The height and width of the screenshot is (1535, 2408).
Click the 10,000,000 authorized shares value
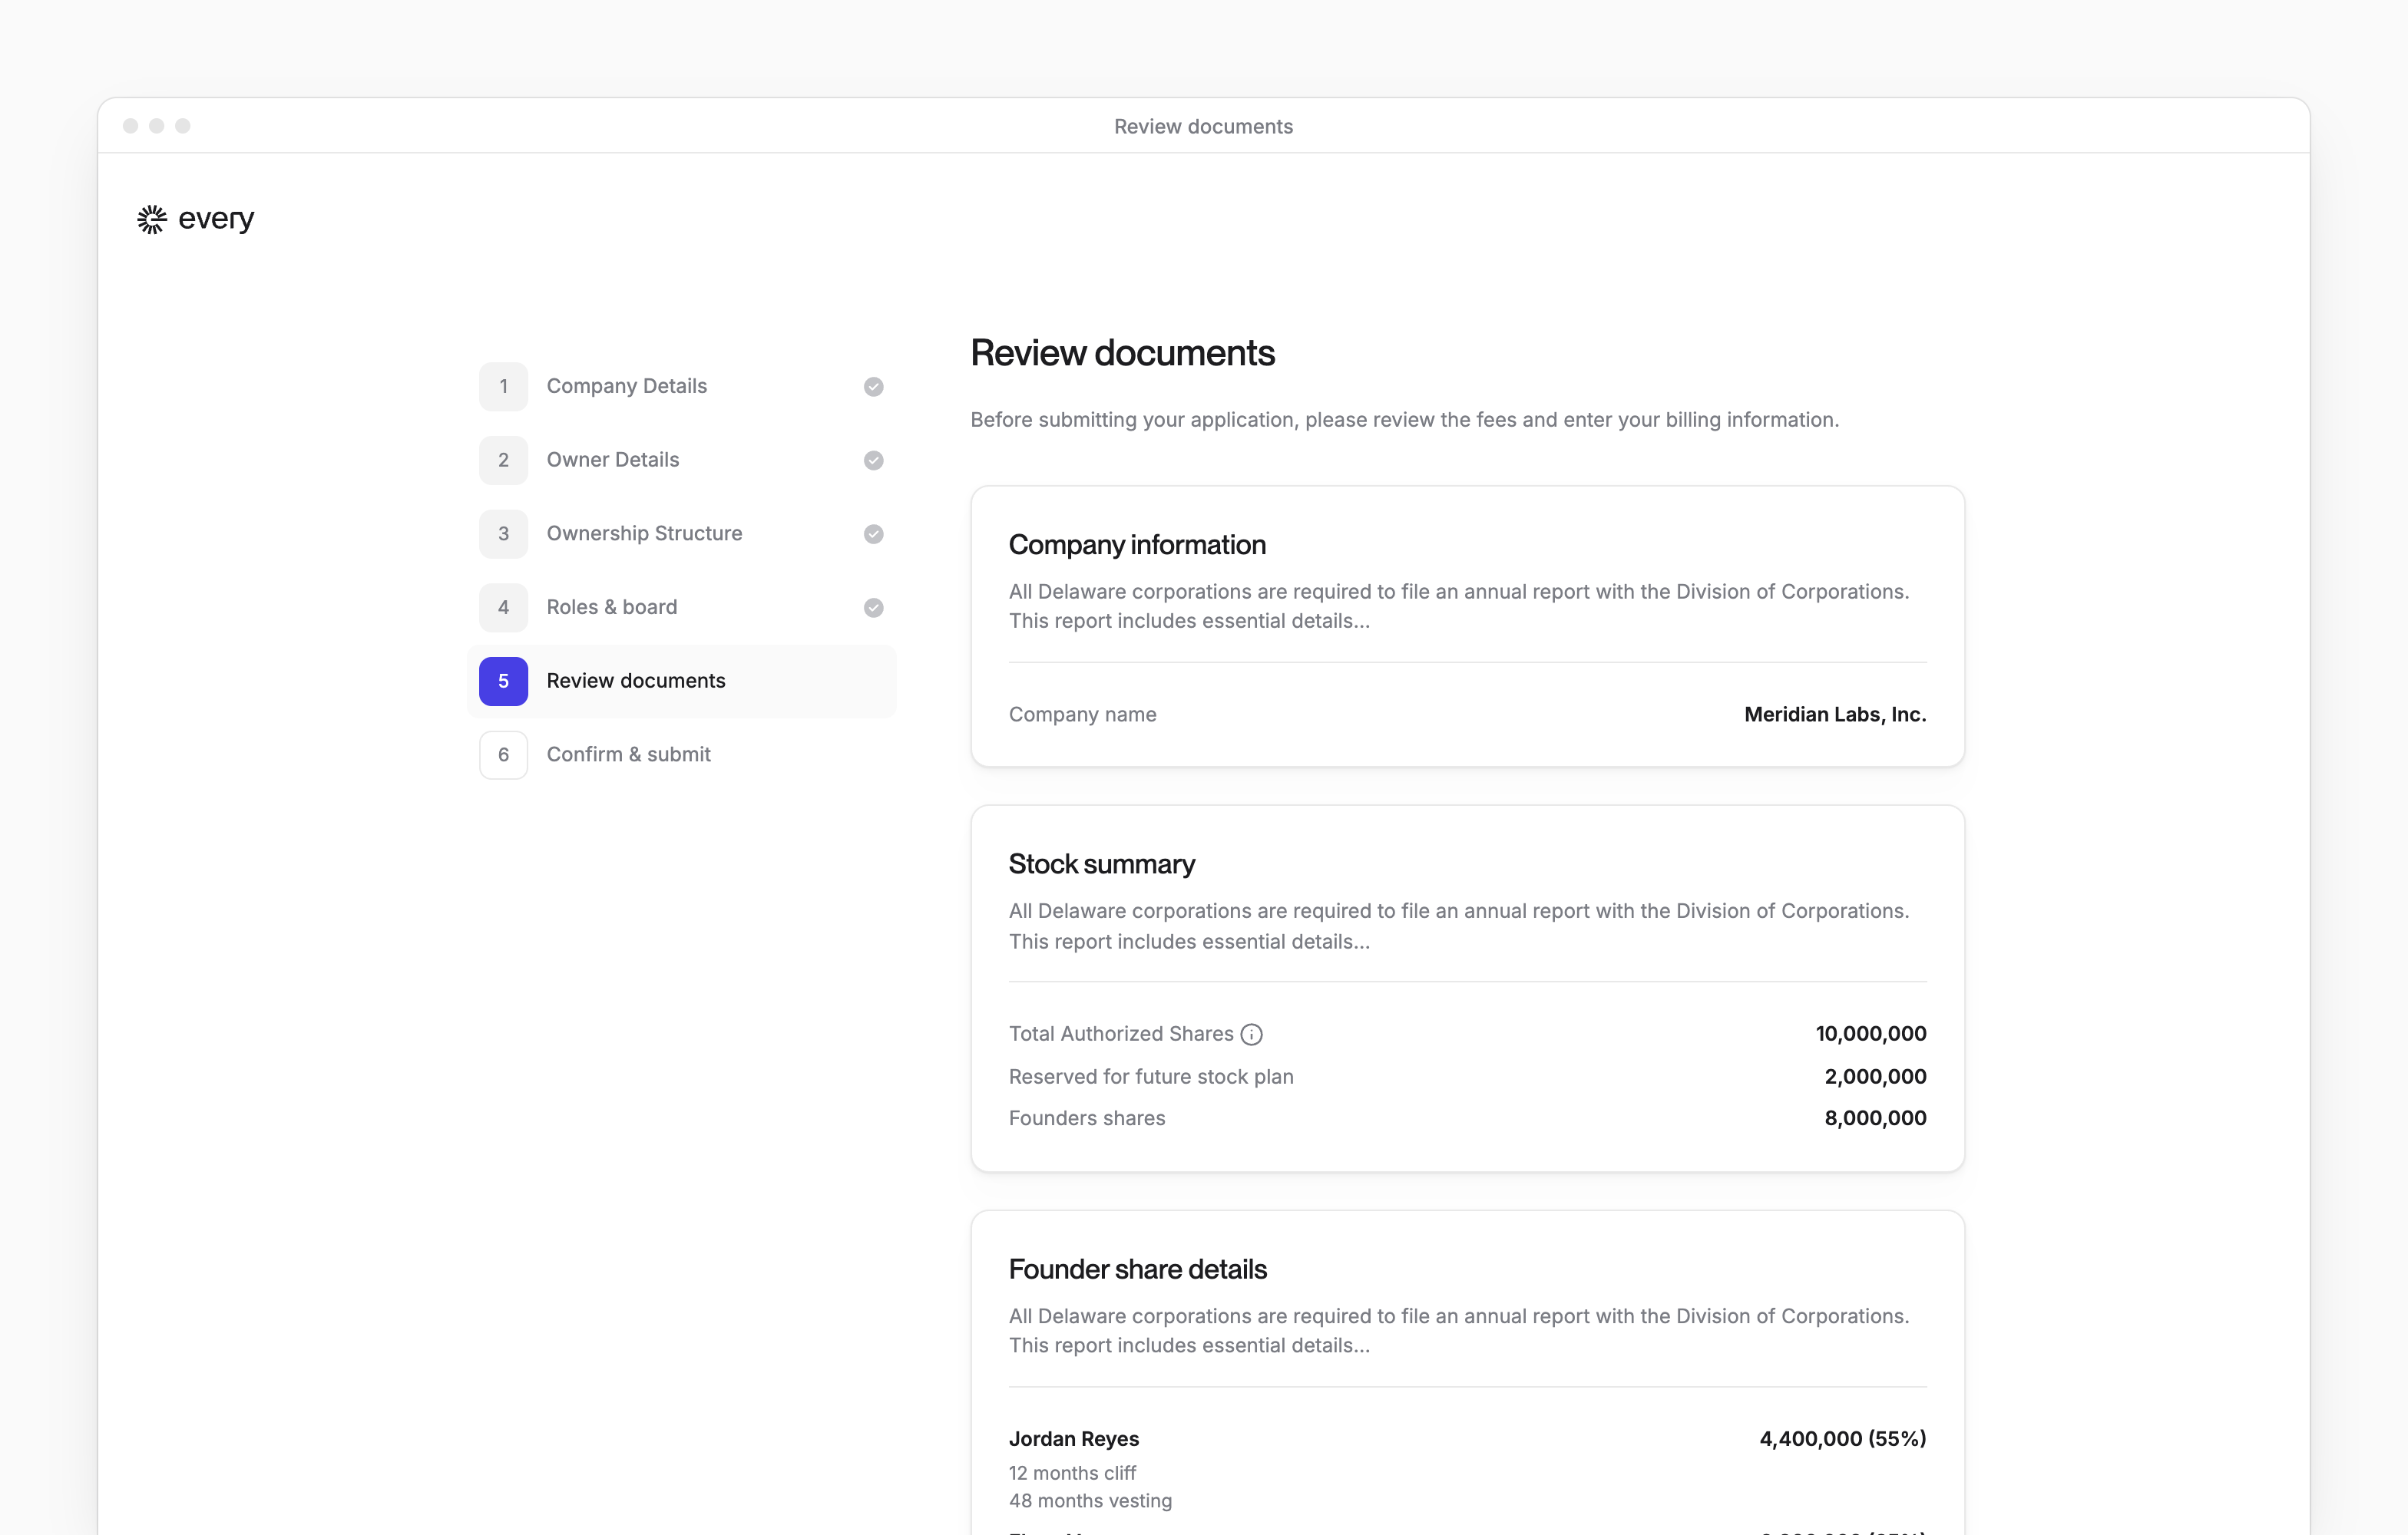tap(1871, 1035)
